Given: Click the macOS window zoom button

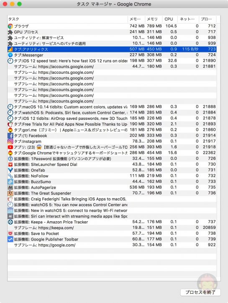Looking at the screenshot, I should (20, 4).
